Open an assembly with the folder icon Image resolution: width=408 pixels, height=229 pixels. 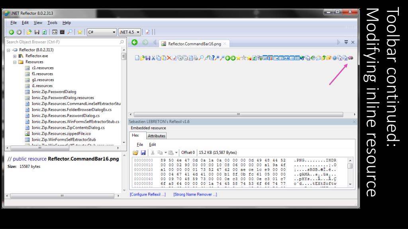(x=29, y=32)
